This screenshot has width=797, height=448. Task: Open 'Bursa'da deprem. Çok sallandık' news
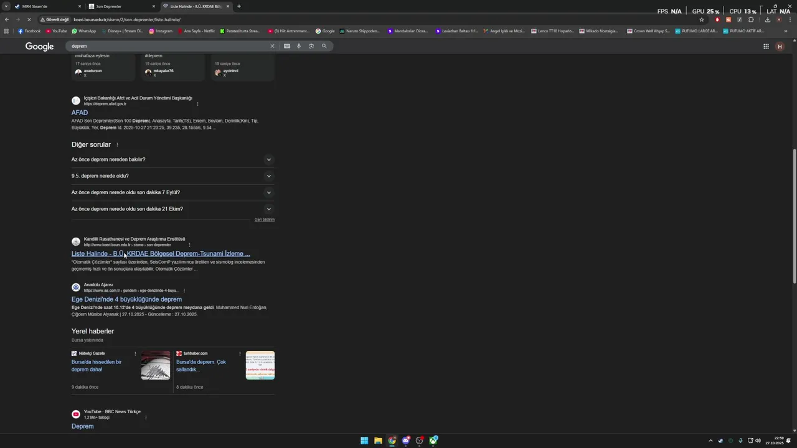(201, 366)
